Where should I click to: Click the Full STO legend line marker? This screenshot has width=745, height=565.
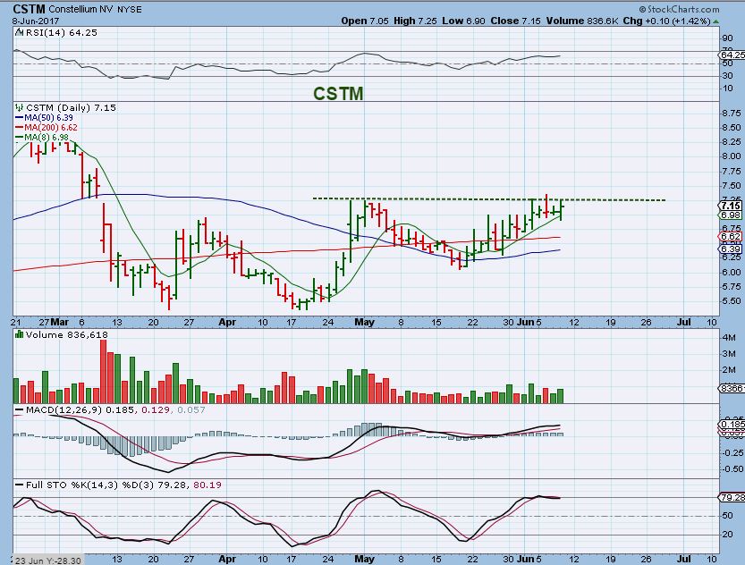tap(19, 485)
